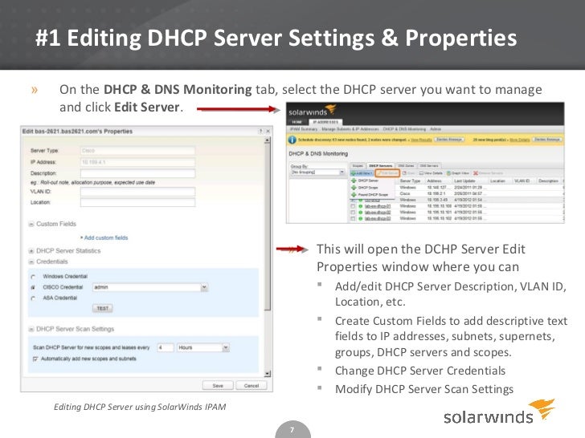
Task: Click the red X Remove Servers button
Action: 488,173
